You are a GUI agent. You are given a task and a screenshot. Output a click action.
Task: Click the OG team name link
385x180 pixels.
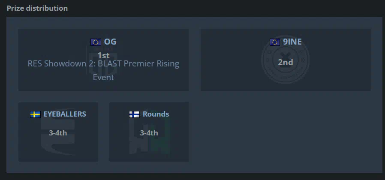click(110, 42)
